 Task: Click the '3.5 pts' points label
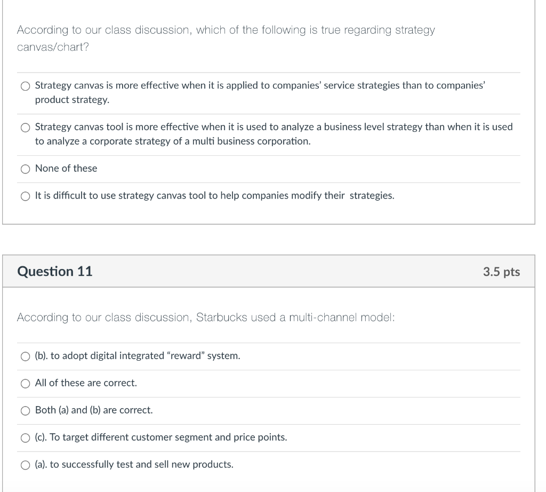(x=501, y=272)
